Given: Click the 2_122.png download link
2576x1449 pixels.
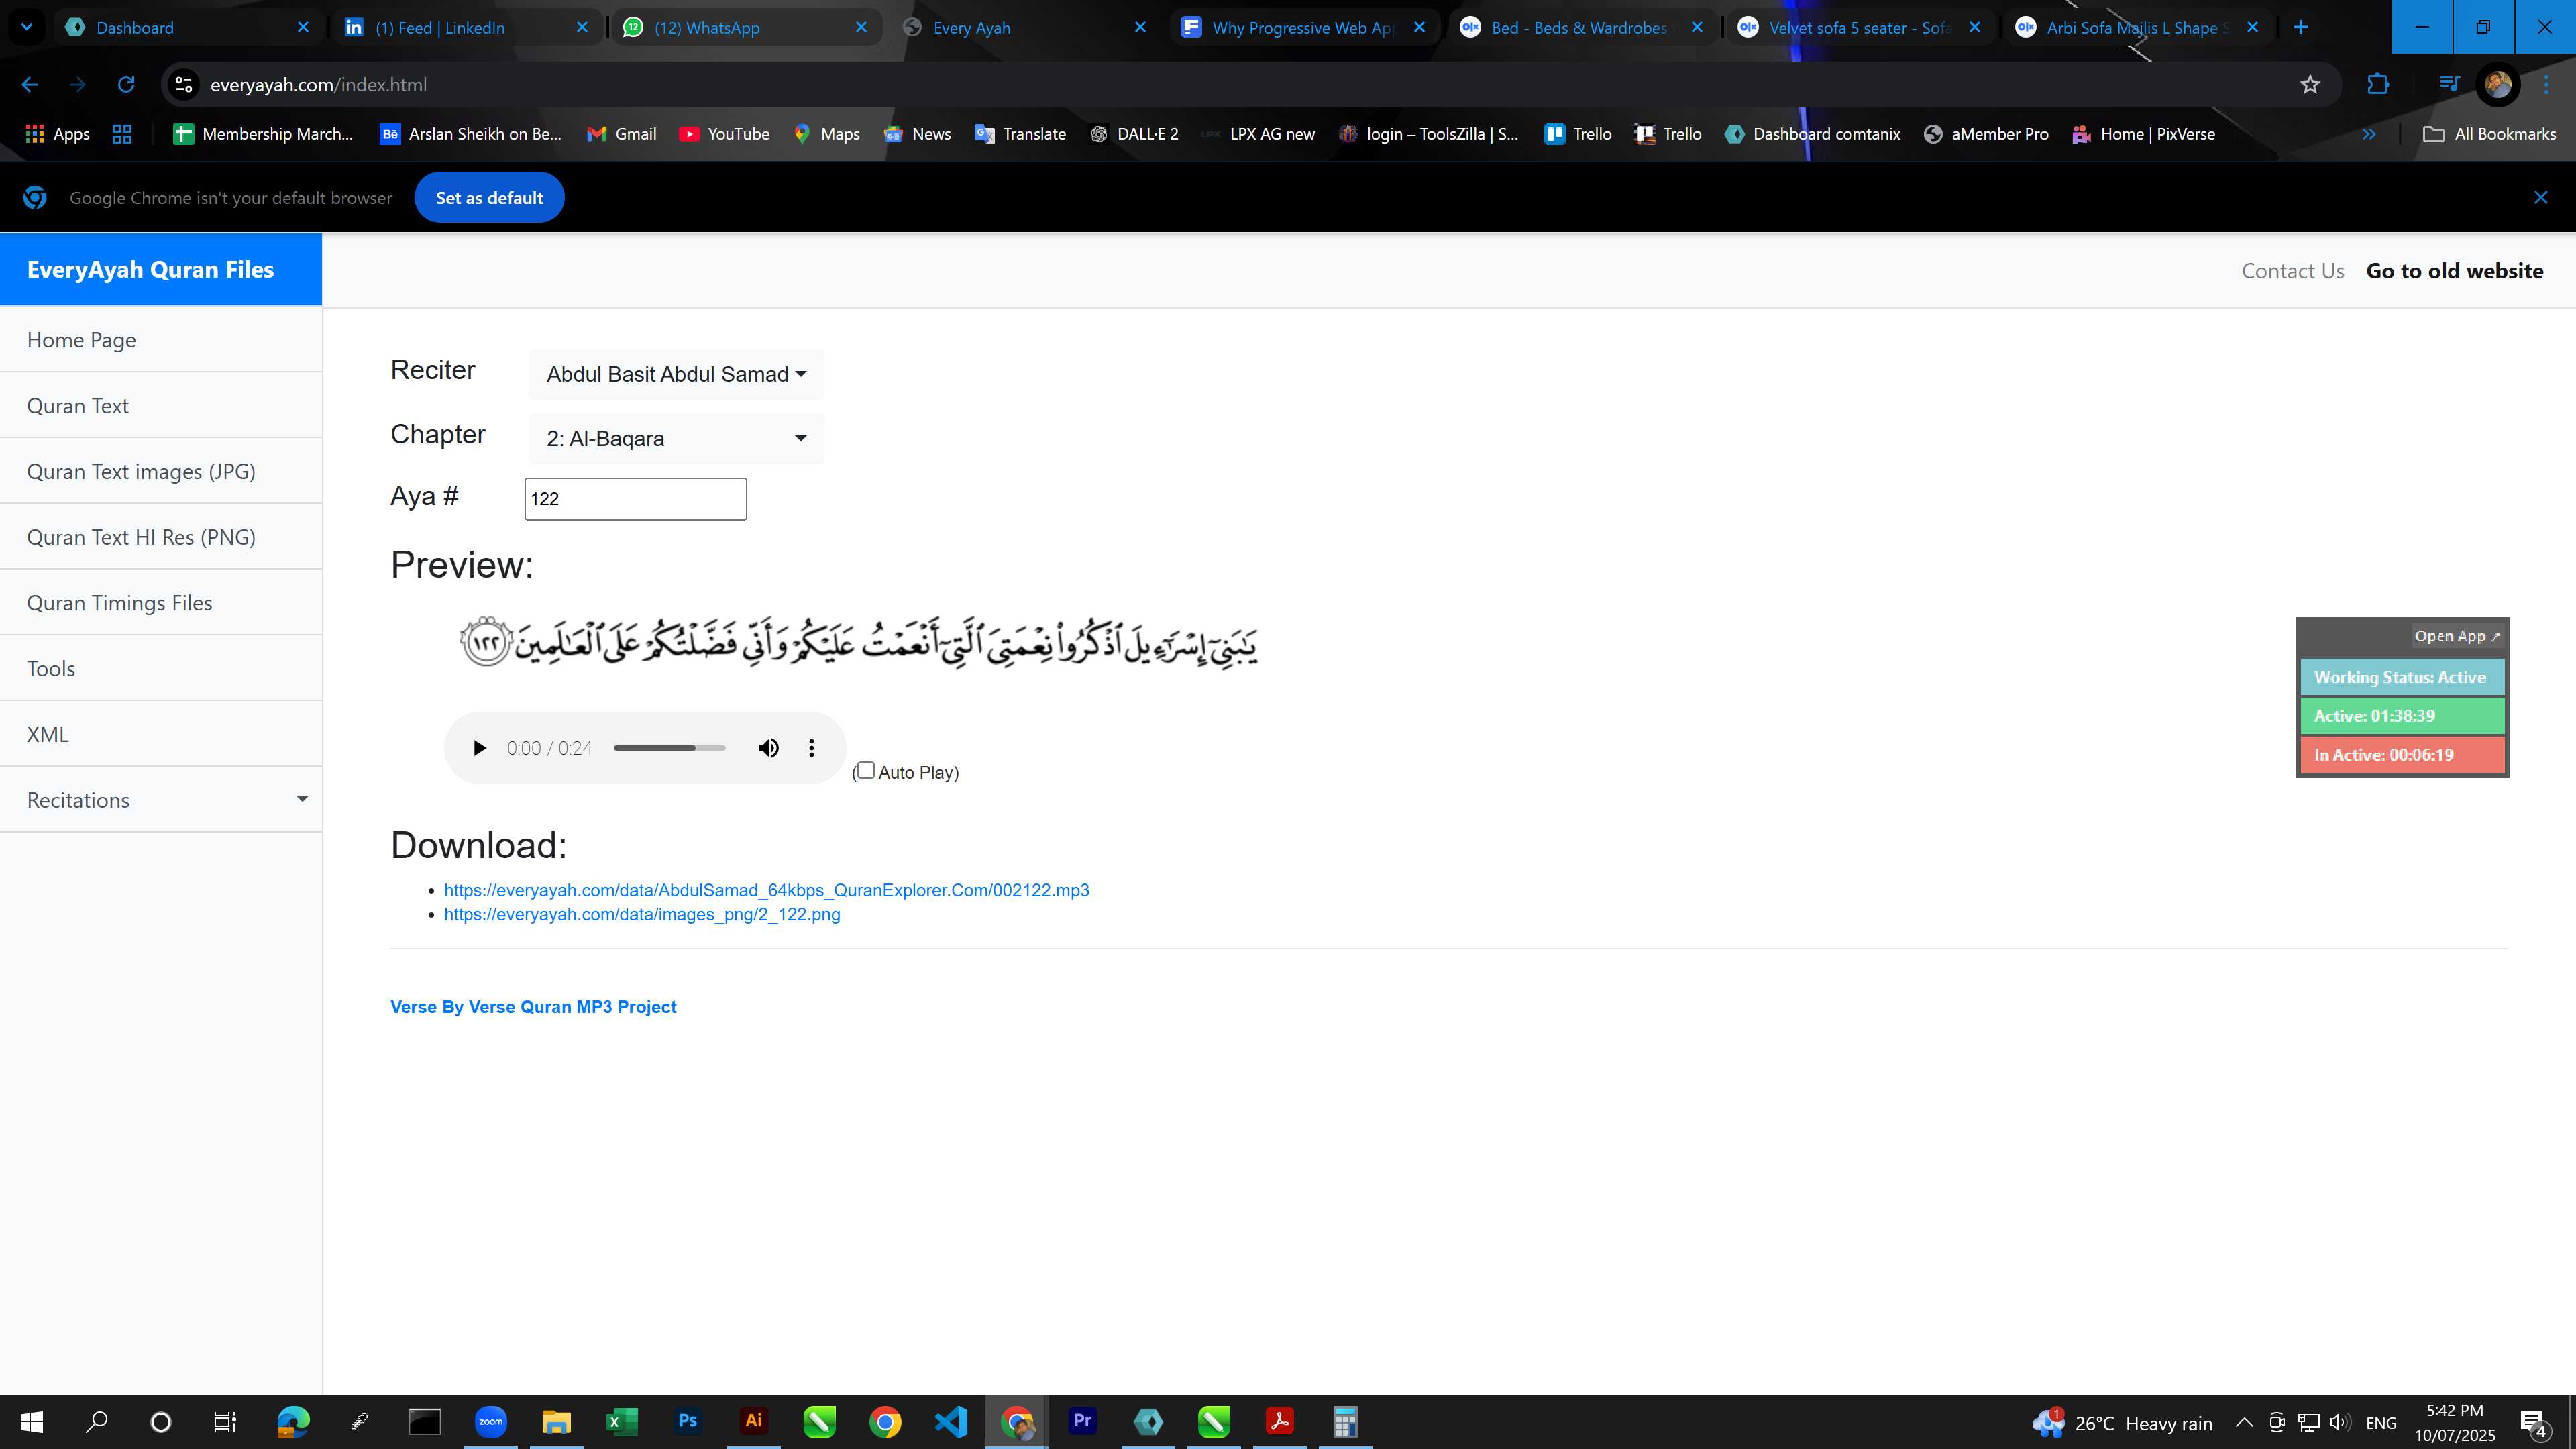Looking at the screenshot, I should [642, 914].
